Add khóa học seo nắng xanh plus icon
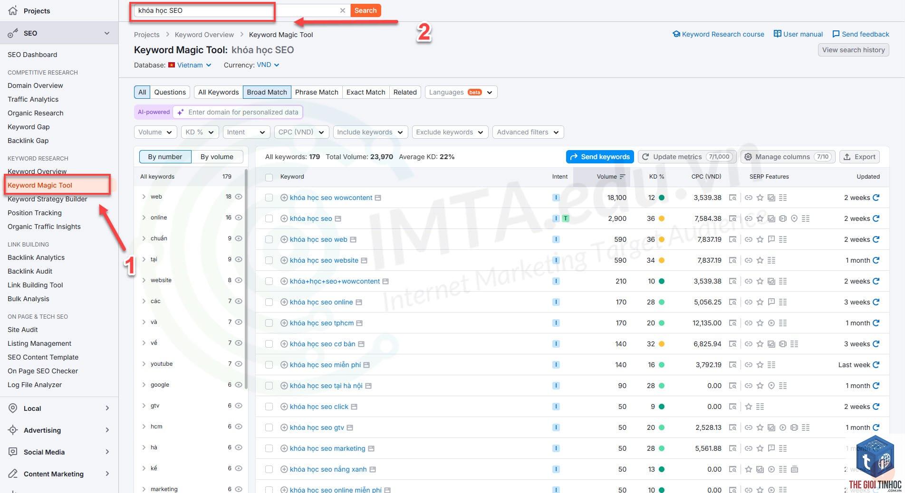The height and width of the screenshot is (493, 905). [x=284, y=469]
